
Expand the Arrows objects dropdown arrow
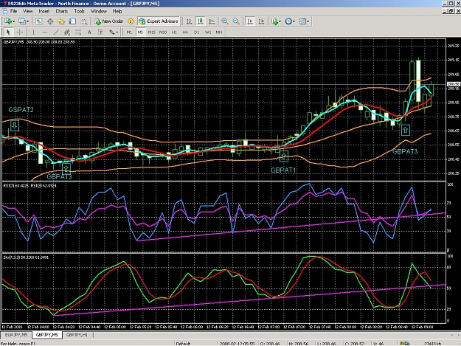pos(117,32)
